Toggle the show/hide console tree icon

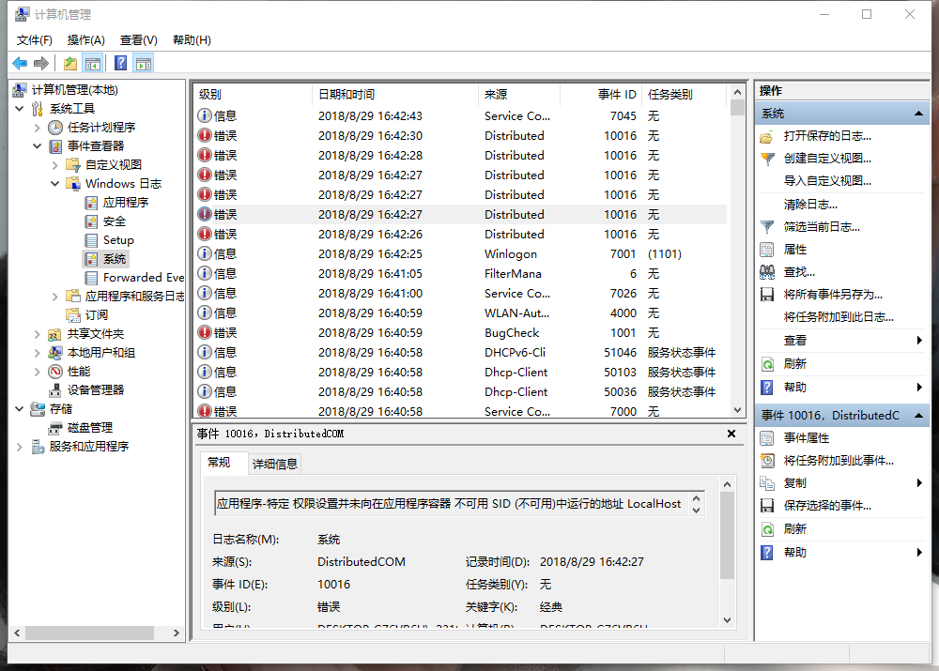(x=93, y=63)
